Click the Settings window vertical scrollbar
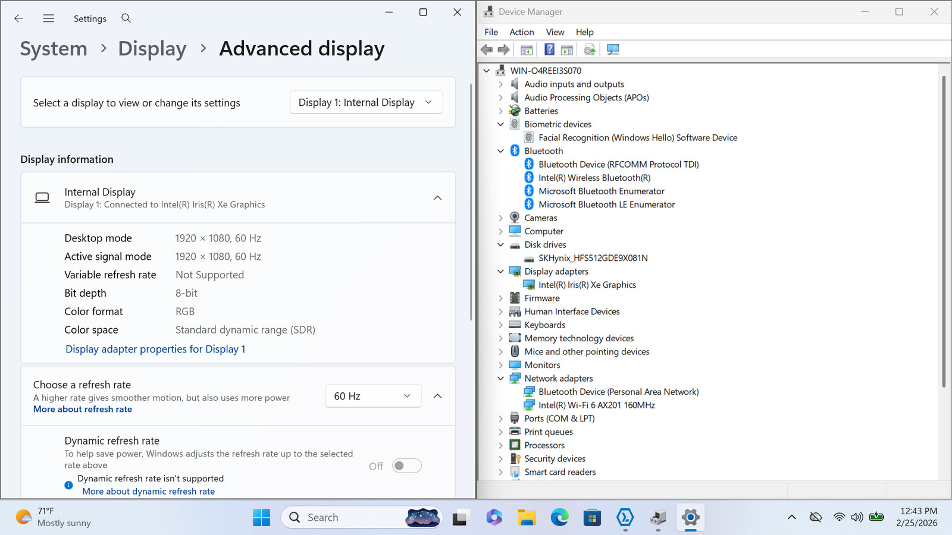The height and width of the screenshot is (535, 952). [471, 202]
